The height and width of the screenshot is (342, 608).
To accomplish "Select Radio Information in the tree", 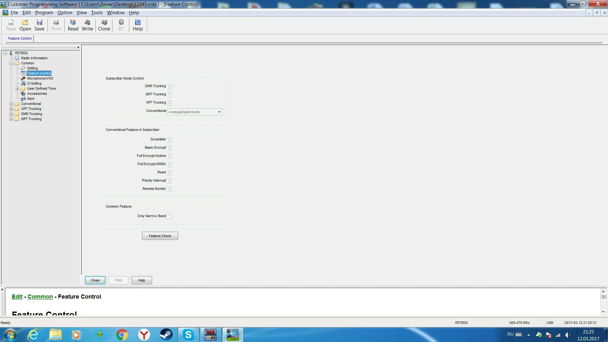I will point(34,58).
